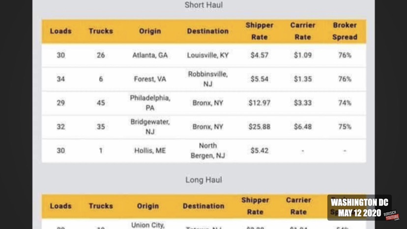Click the North Bergen, NJ destination cell
407x229 pixels.
[x=207, y=150]
